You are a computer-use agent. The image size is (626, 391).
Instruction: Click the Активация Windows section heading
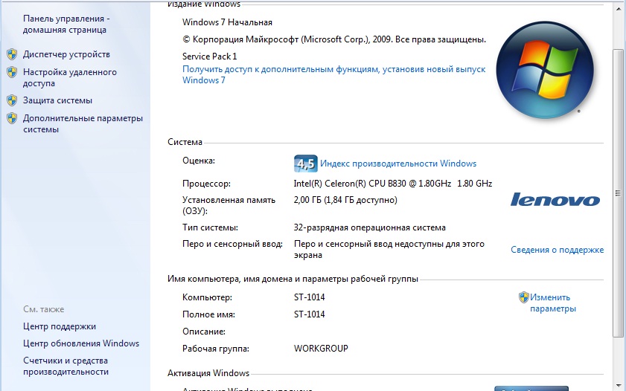click(208, 373)
